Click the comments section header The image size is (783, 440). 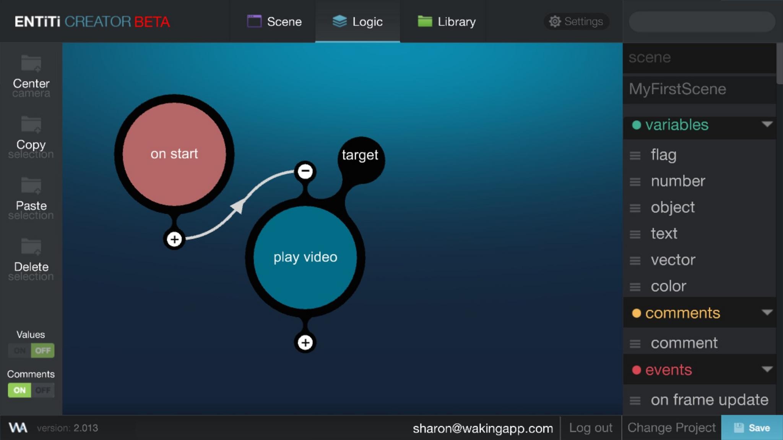click(700, 313)
